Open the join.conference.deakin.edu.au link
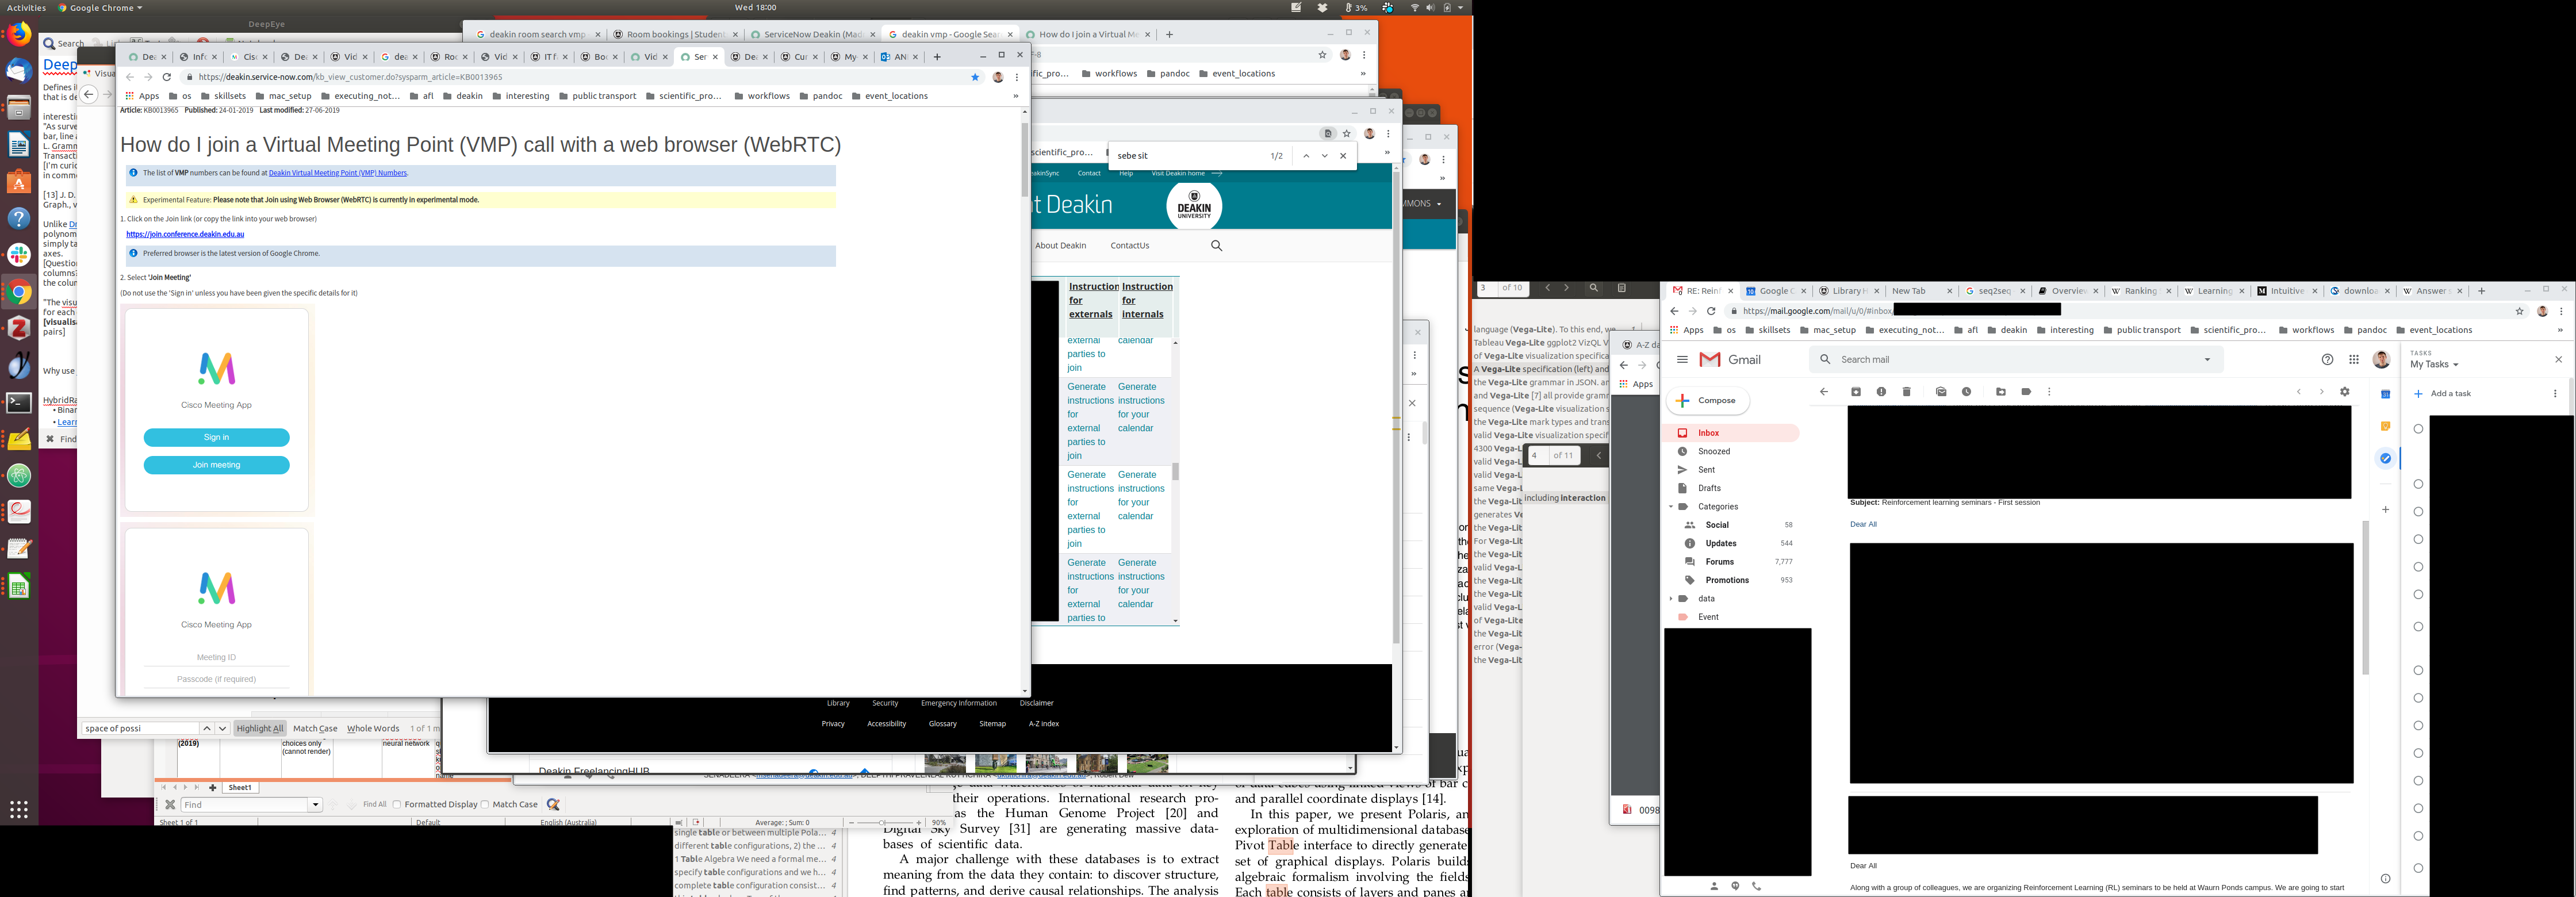2576x897 pixels. click(185, 235)
